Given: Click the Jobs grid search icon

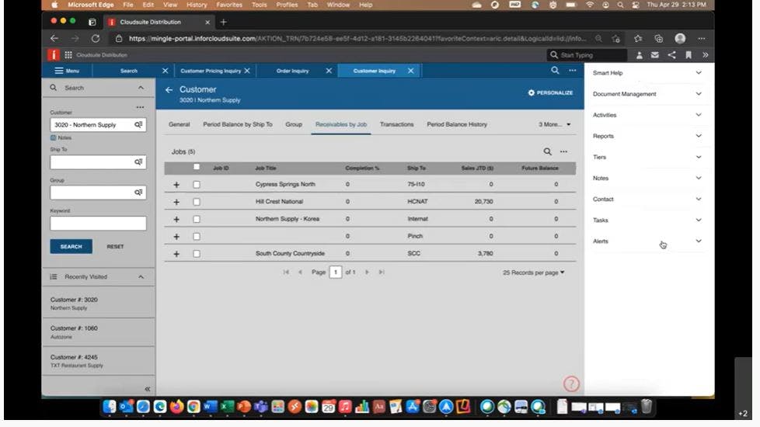Looking at the screenshot, I should (547, 151).
